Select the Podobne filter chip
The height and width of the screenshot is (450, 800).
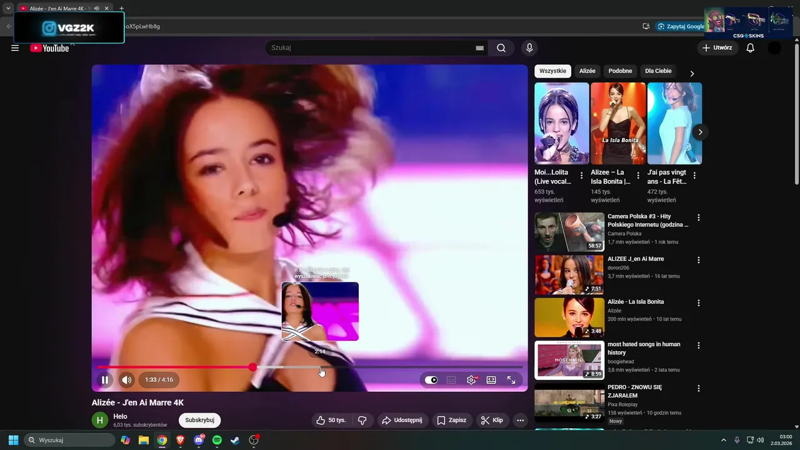tap(620, 71)
